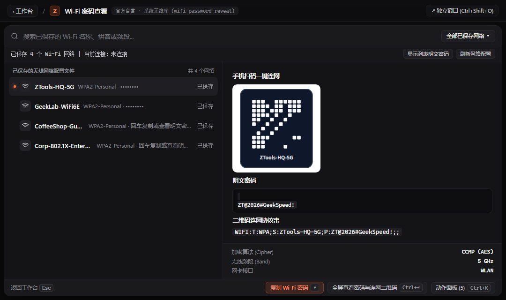The width and height of the screenshot is (506, 300).
Task: Click the 当前连接: 未连接 status text
Action: [x=106, y=54]
